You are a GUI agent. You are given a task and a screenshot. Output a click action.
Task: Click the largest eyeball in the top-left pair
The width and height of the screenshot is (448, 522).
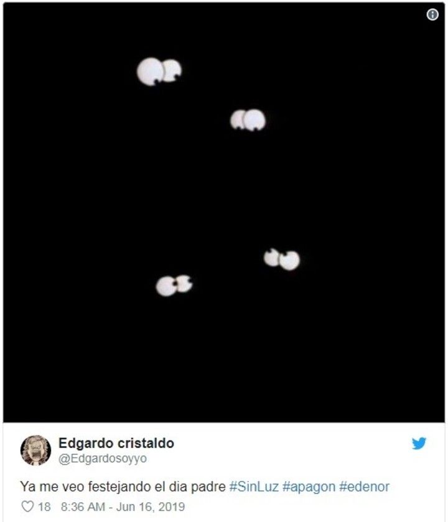coord(151,72)
